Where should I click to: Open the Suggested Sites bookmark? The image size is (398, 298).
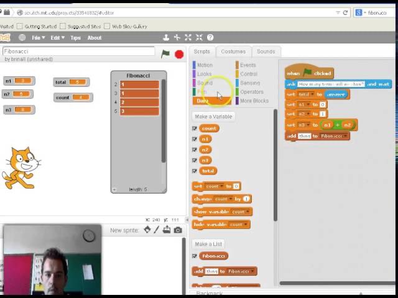pos(80,26)
